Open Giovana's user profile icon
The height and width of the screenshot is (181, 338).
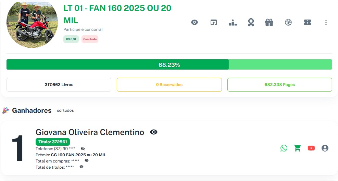tap(325, 148)
